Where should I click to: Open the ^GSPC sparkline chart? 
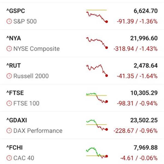[96, 16]
